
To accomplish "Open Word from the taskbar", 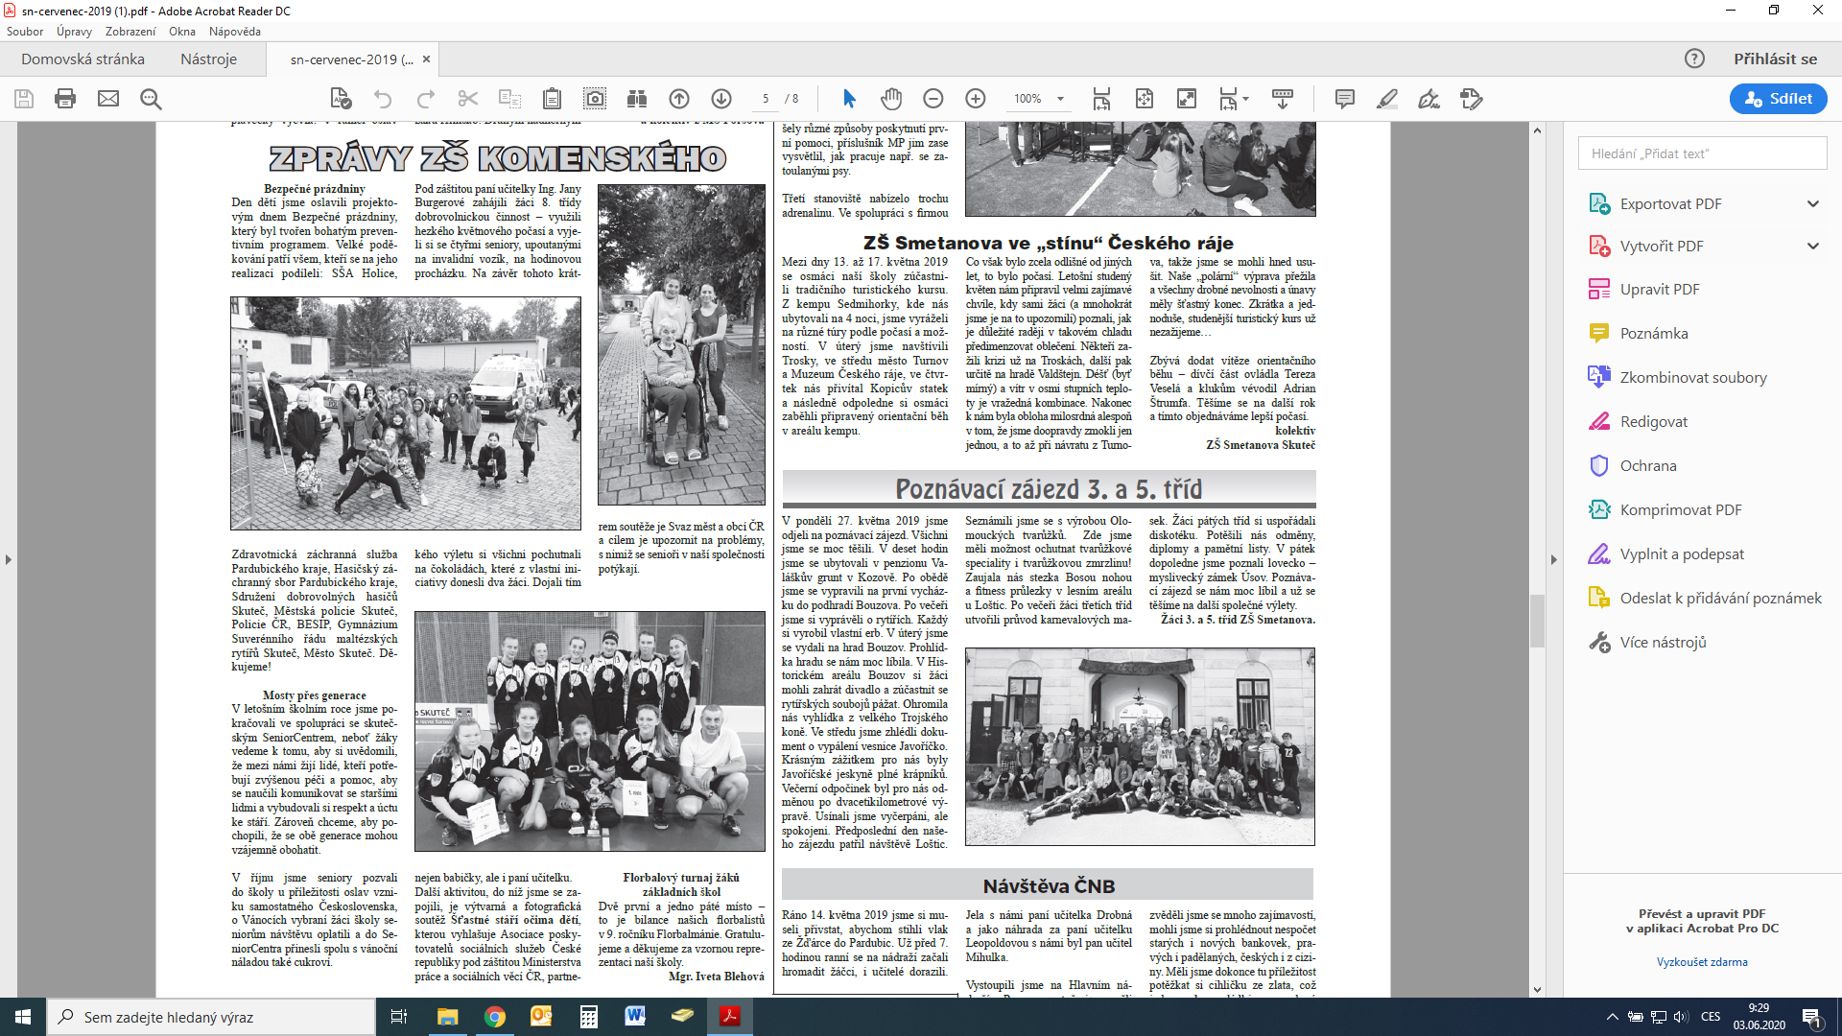I will [635, 1017].
